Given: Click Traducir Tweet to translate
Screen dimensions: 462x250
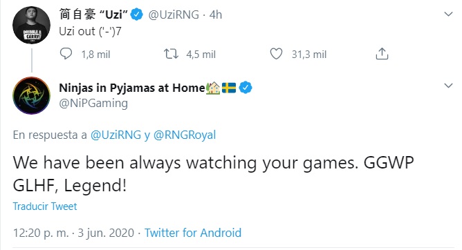Looking at the screenshot, I should coord(45,206).
